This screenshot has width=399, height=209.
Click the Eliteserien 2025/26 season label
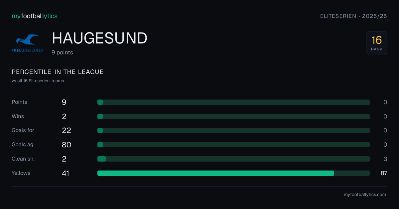(x=353, y=16)
